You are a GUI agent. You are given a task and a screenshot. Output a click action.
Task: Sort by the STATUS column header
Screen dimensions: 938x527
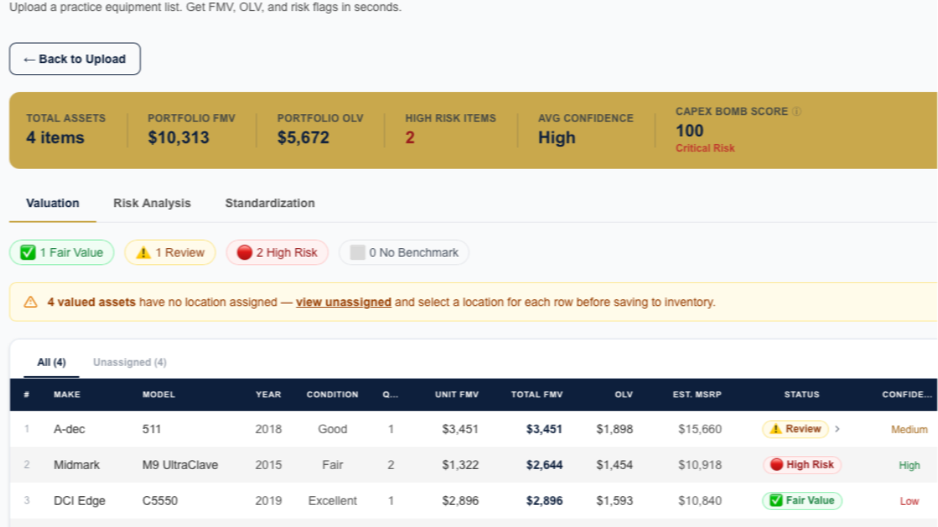pyautogui.click(x=802, y=395)
